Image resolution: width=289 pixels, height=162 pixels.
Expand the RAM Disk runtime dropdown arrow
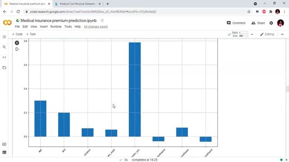252,34
